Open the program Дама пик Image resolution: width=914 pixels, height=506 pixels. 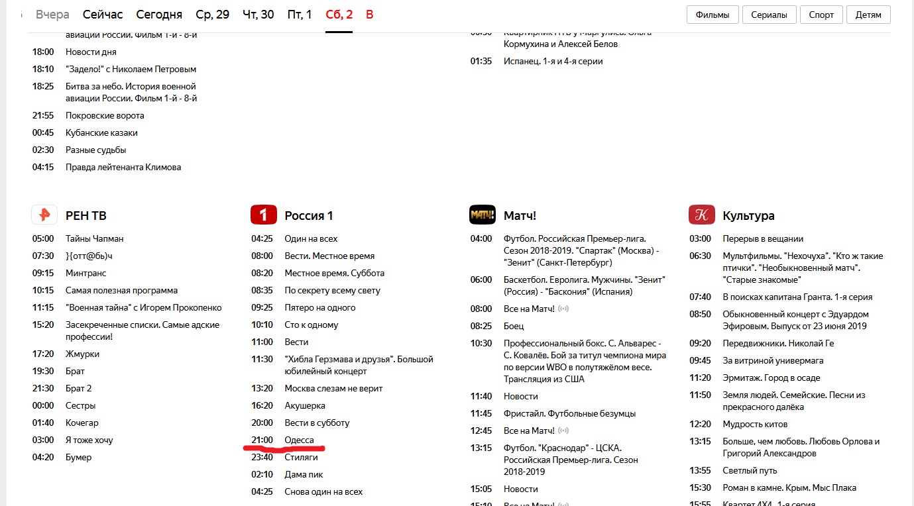coord(304,474)
